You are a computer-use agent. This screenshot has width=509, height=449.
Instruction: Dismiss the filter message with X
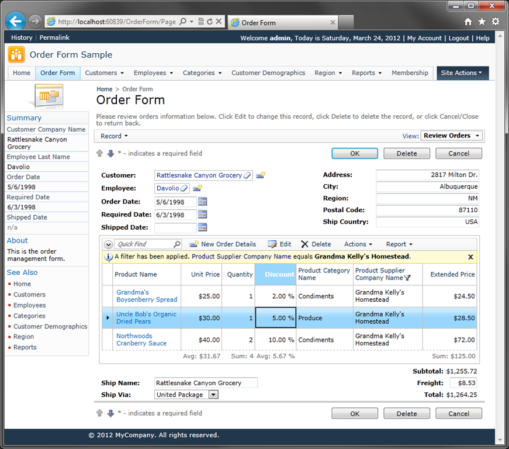(x=470, y=257)
